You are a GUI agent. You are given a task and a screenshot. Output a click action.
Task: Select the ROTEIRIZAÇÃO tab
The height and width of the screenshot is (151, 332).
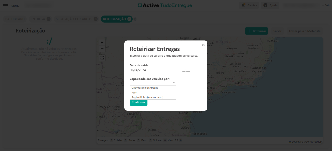(114, 19)
